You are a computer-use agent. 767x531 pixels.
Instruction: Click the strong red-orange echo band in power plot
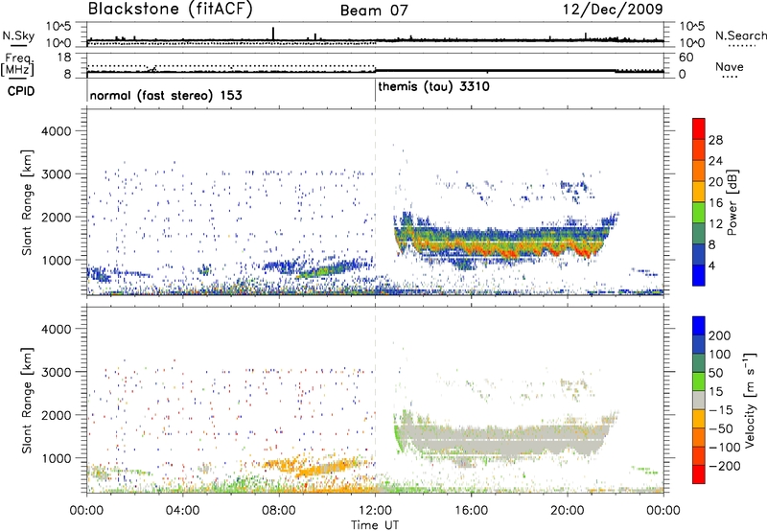(x=509, y=250)
